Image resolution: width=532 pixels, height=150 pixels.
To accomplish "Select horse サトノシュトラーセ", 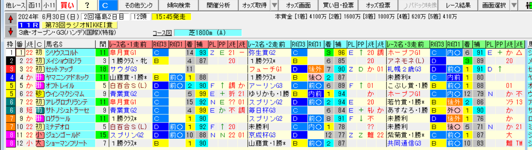I will click(x=70, y=110).
